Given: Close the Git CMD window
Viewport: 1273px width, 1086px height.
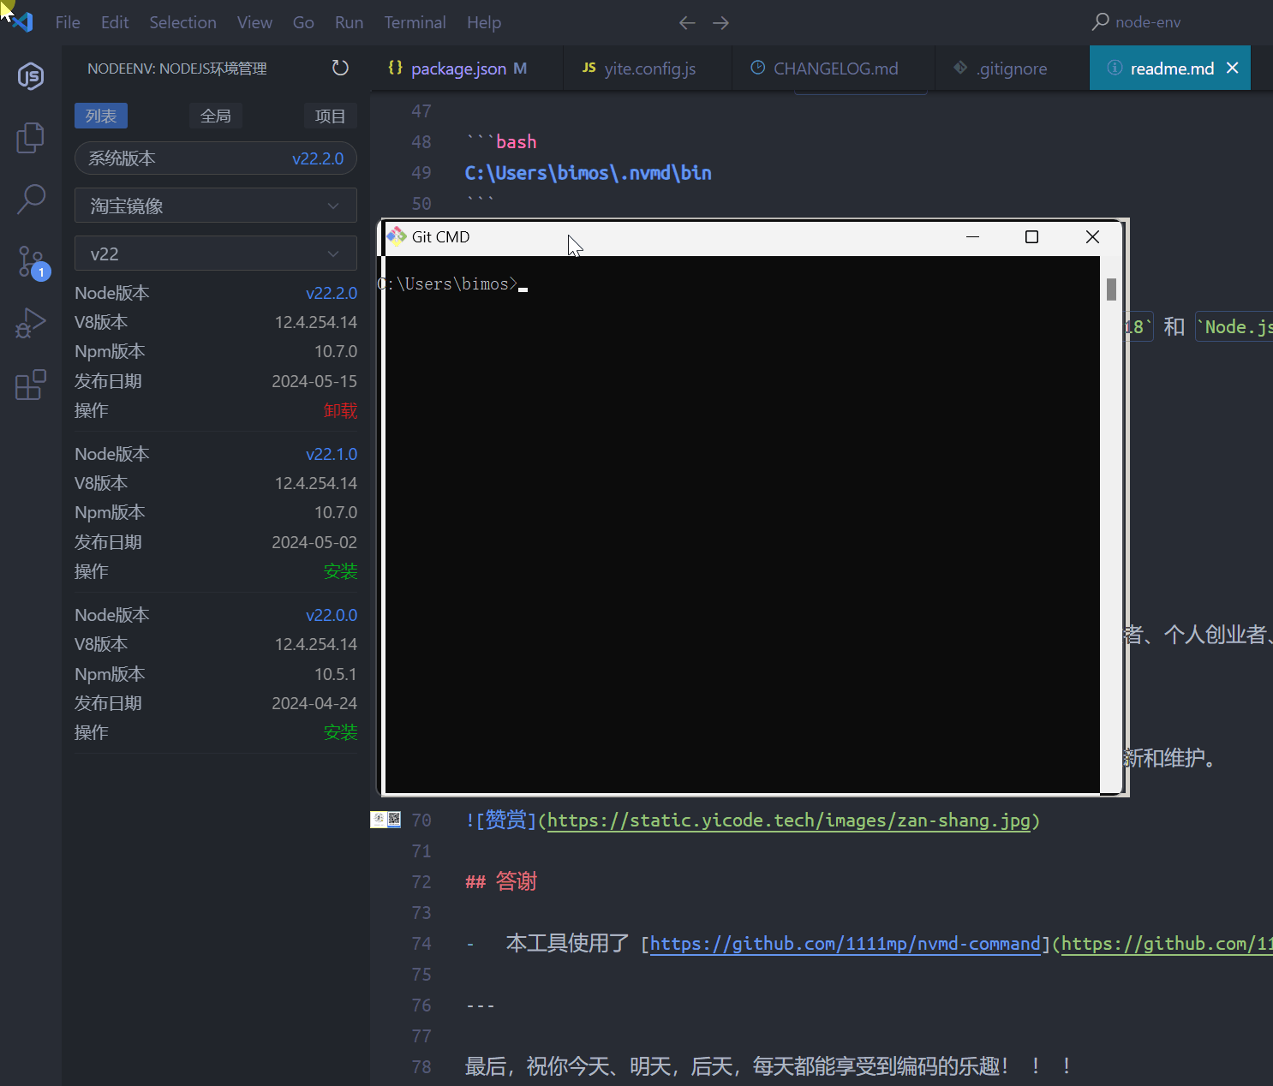Looking at the screenshot, I should (1092, 236).
